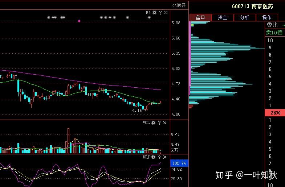
Task: Open MA indicator settings gear
Action: [154, 13]
